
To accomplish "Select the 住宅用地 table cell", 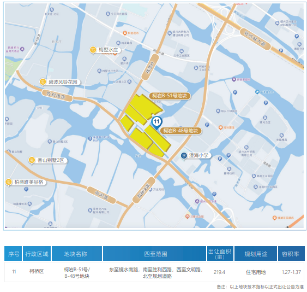I will pos(256,272).
